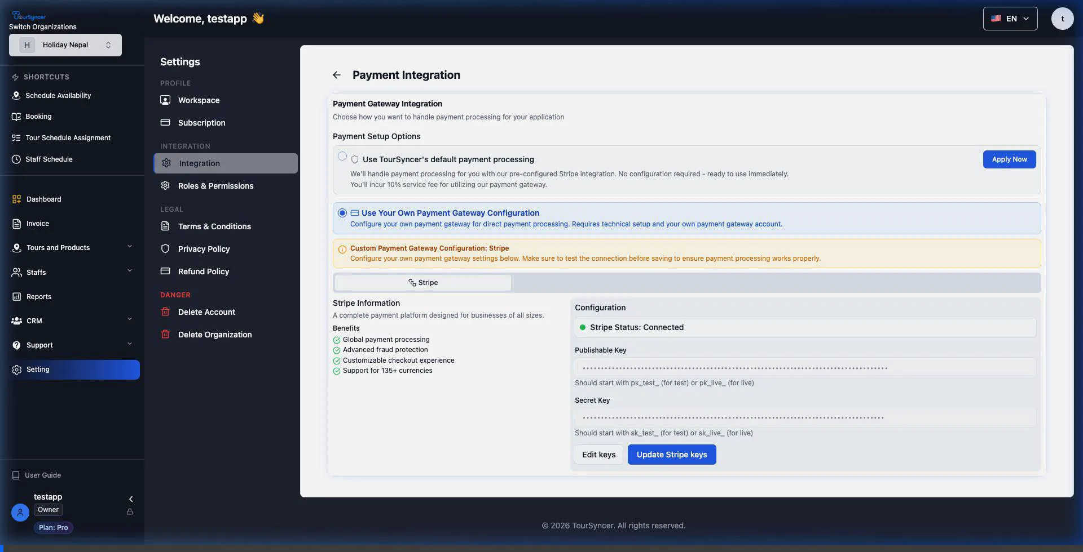1083x552 pixels.
Task: Select TourSyncer's default payment processing option
Action: pos(342,156)
